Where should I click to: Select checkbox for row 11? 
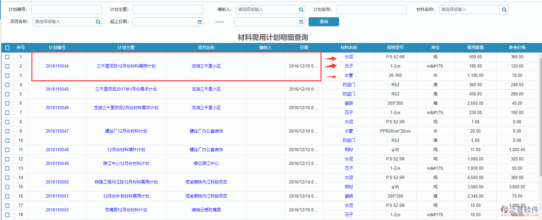7,150
